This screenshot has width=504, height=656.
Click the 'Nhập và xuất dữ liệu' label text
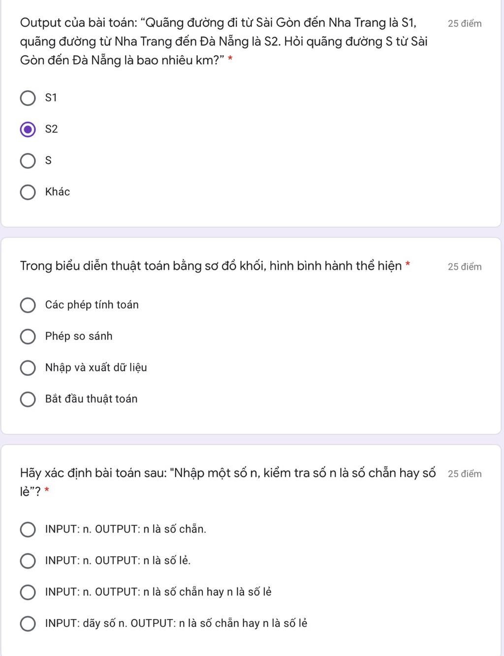click(96, 368)
